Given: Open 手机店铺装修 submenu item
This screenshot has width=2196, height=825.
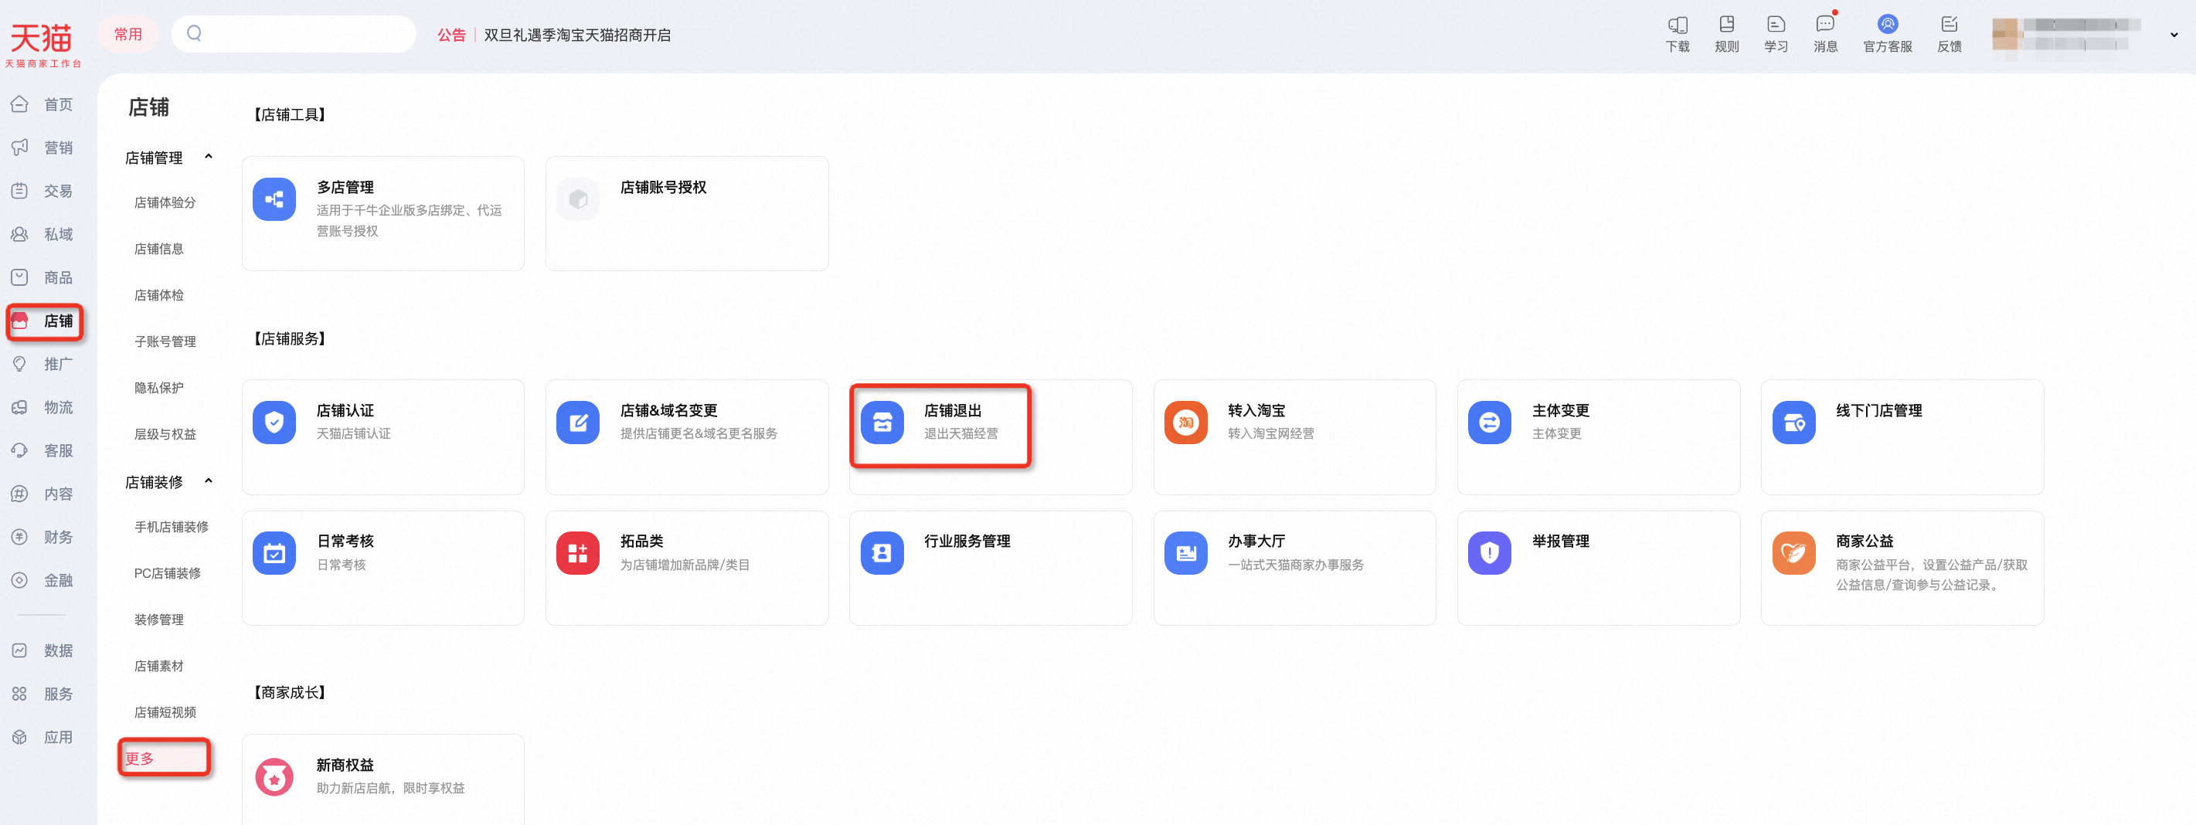Looking at the screenshot, I should 172,527.
